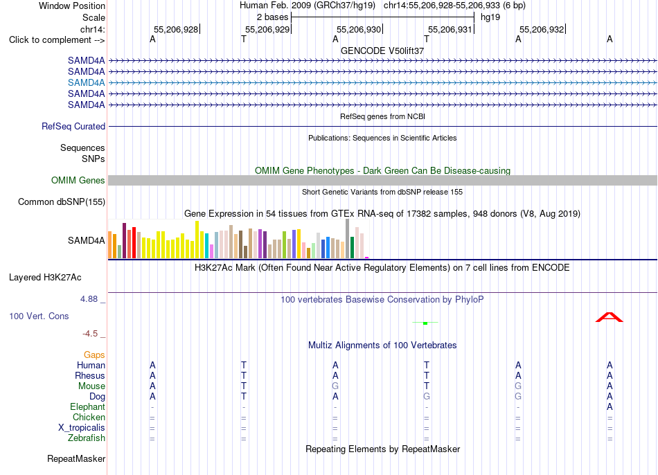658x475 pixels.
Task: Open the 100 Vert. Cons track label
Action: [39, 316]
